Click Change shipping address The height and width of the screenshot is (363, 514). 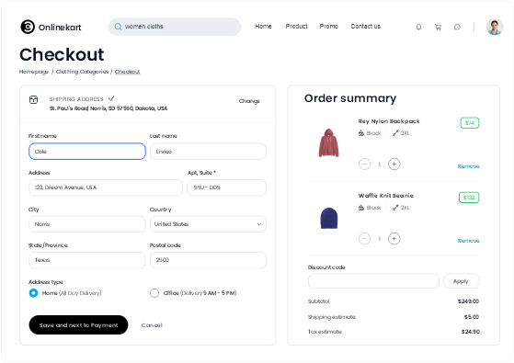coord(249,101)
